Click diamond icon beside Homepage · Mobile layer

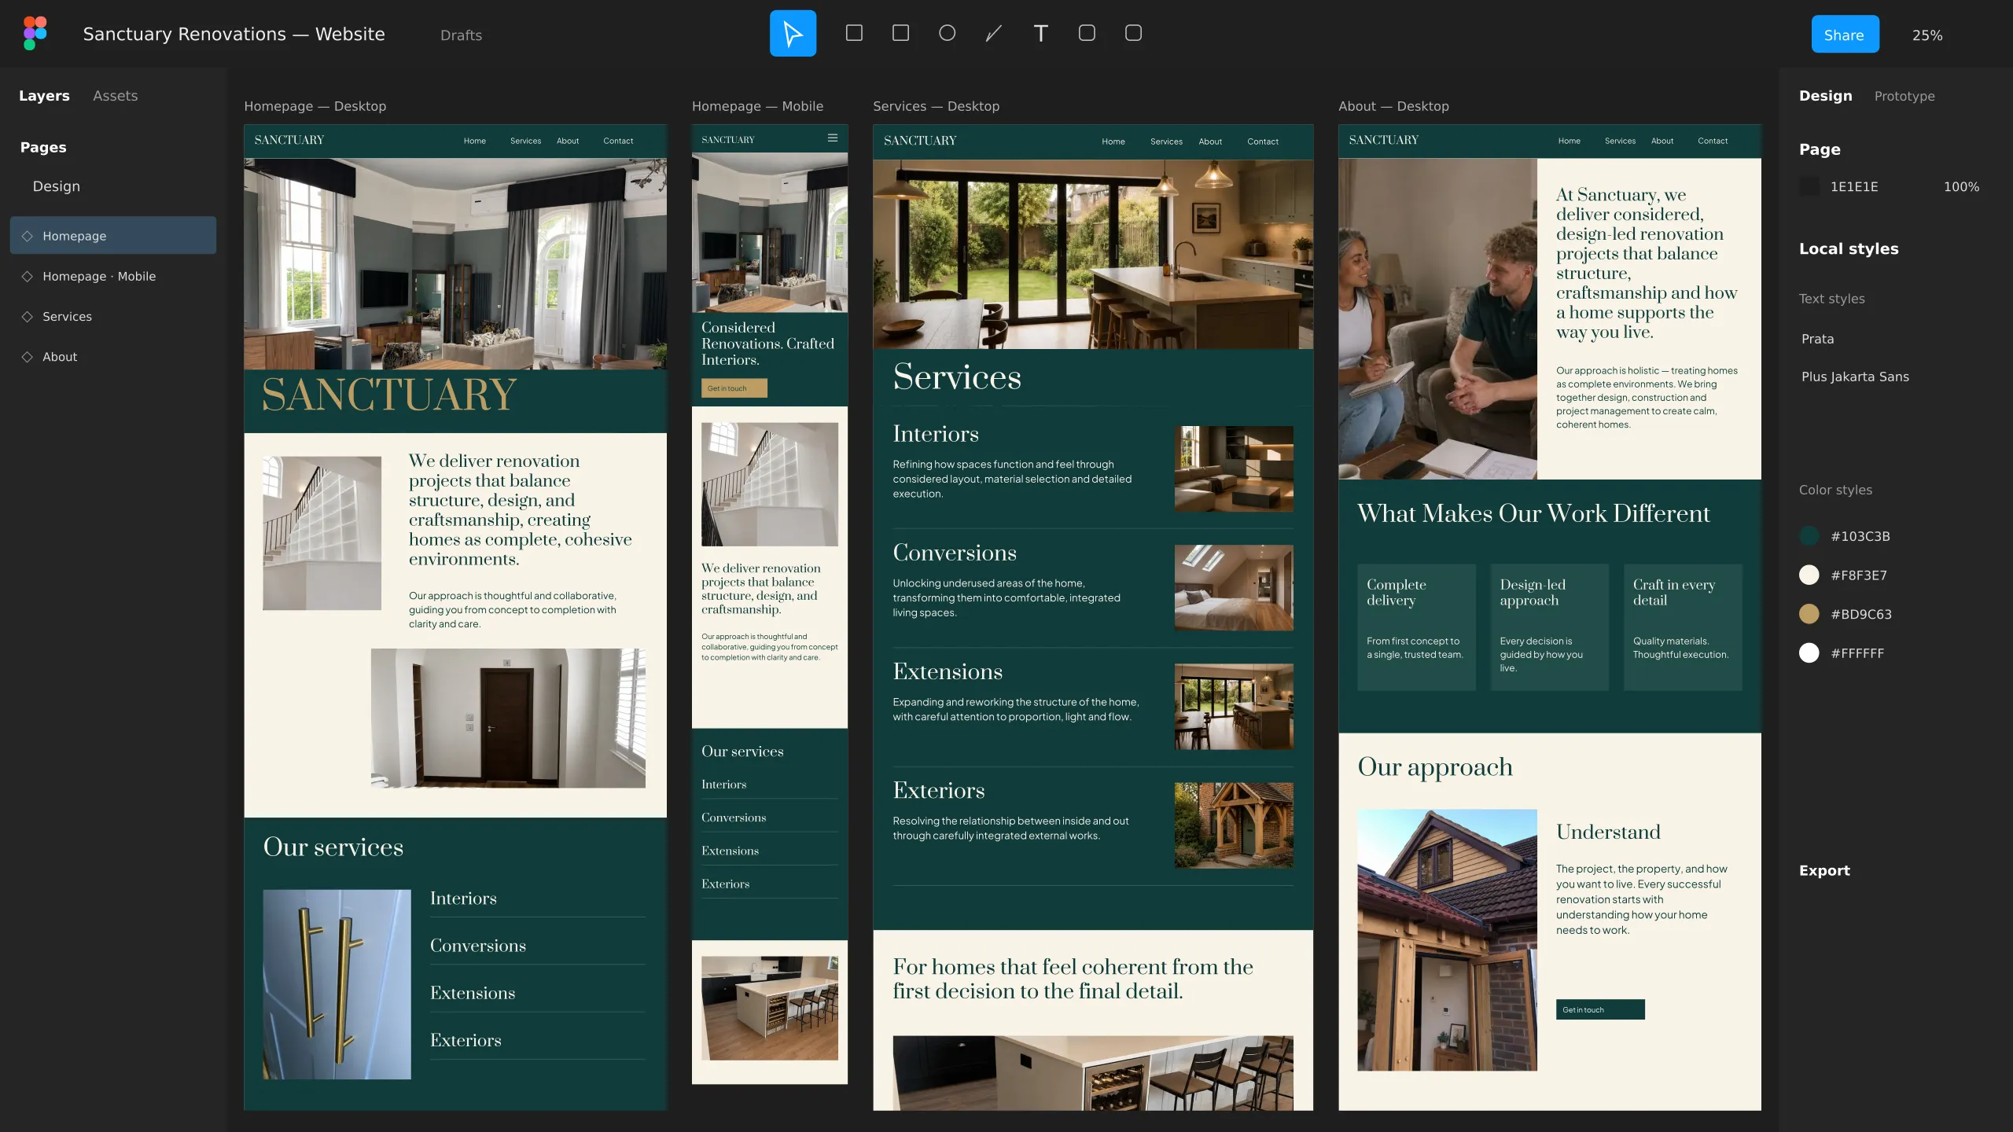27,276
